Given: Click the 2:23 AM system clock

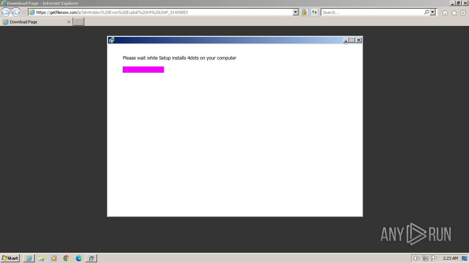Looking at the screenshot, I should coord(450,258).
